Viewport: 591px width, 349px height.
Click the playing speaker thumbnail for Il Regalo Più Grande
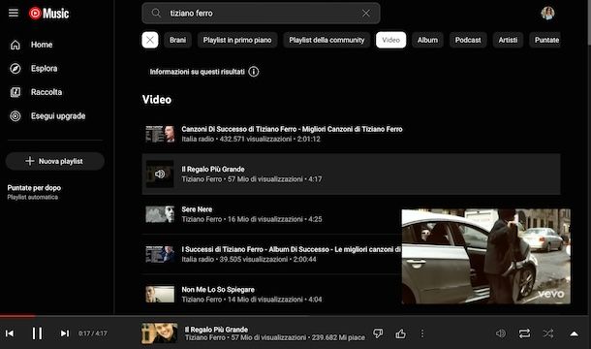click(160, 174)
